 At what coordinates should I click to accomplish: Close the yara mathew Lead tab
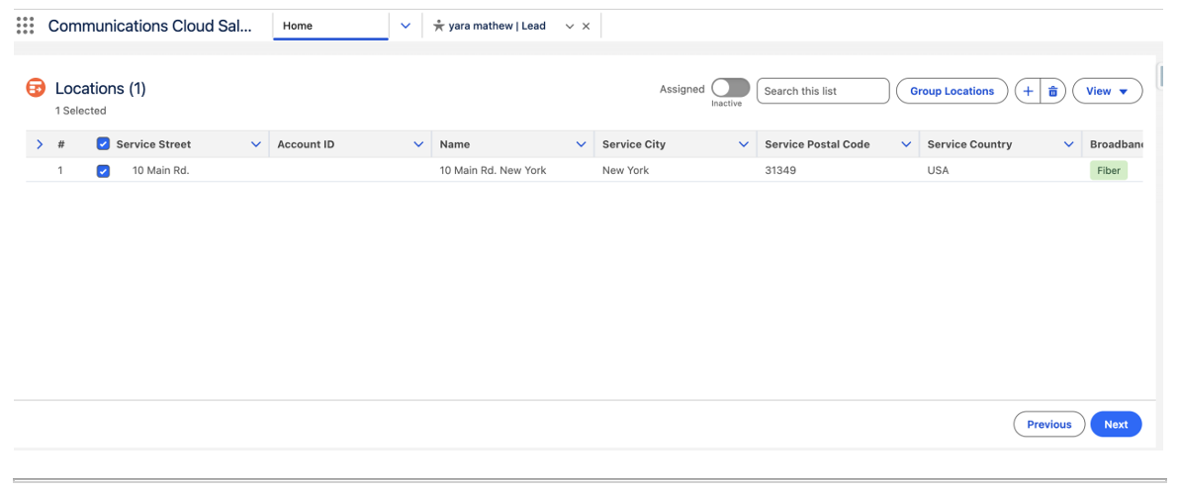point(586,27)
